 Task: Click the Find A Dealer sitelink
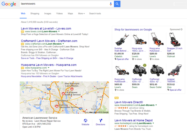[50, 76]
